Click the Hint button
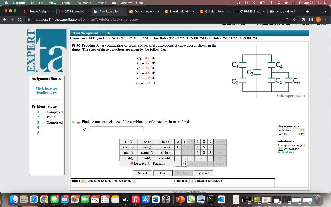 (163, 173)
